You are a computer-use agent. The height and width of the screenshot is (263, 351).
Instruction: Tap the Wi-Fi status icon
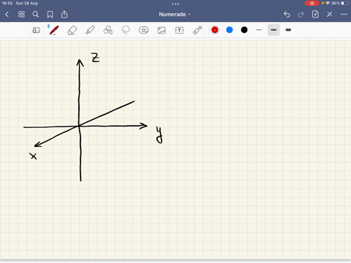click(328, 3)
